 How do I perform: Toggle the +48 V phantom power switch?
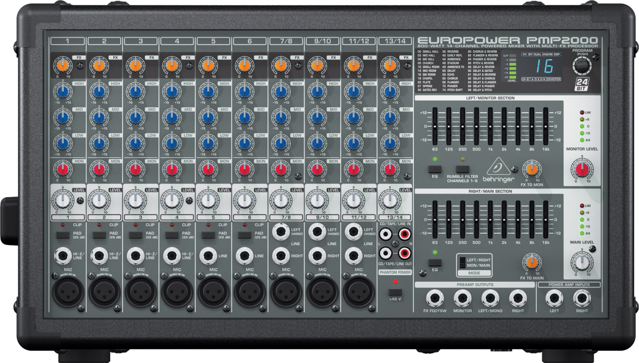(395, 292)
